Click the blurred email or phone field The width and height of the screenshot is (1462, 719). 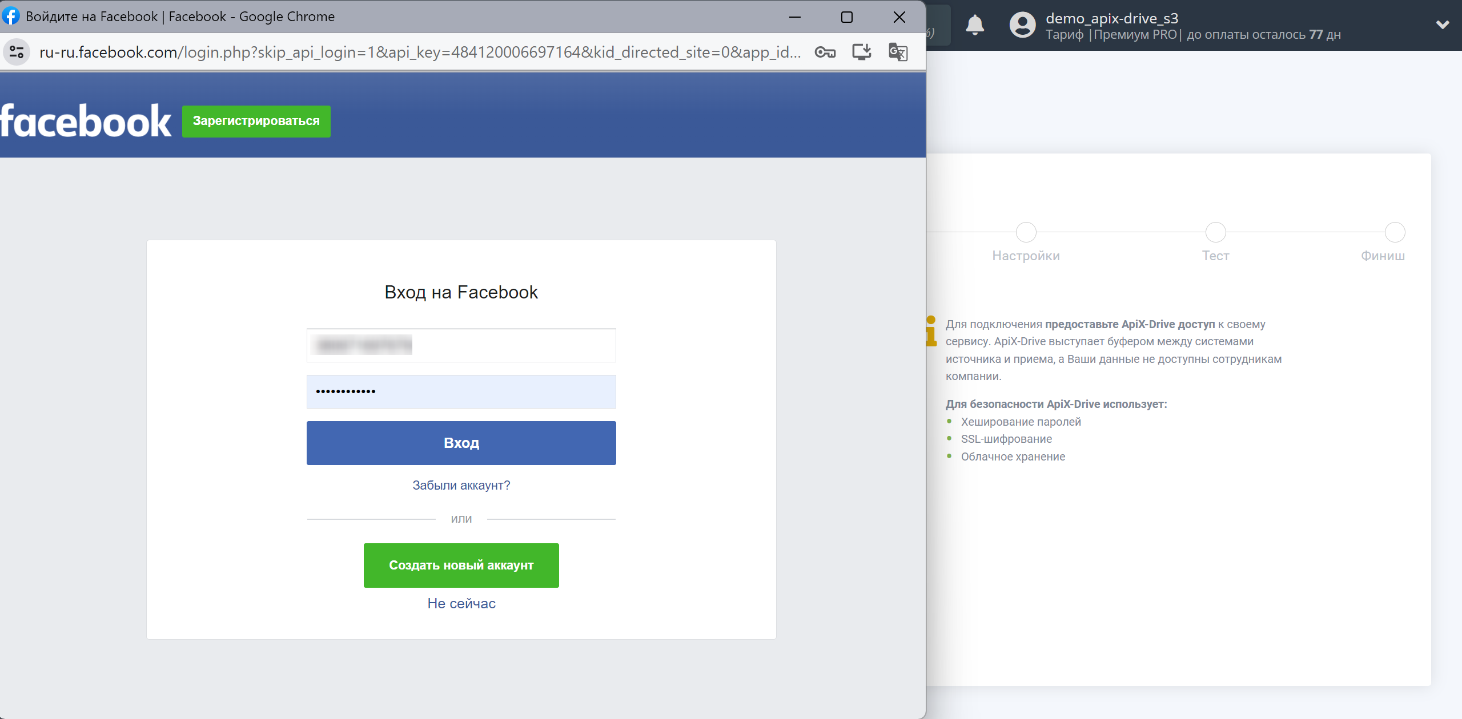pyautogui.click(x=461, y=345)
